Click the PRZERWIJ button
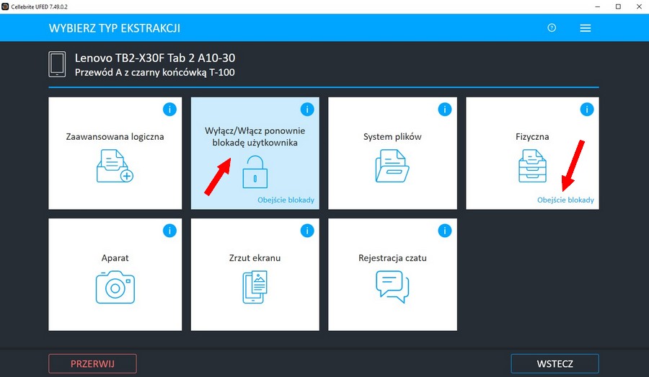 point(92,364)
